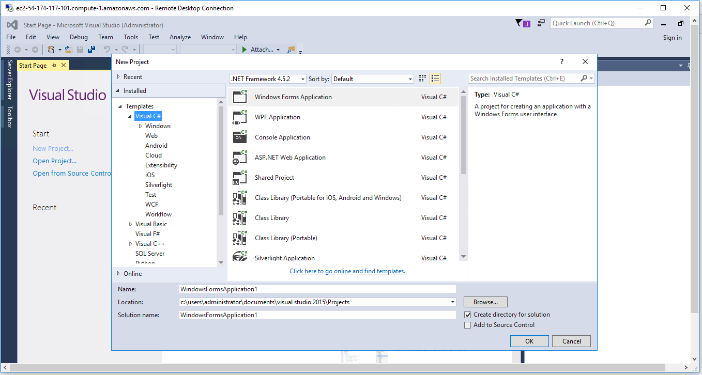The height and width of the screenshot is (375, 702).
Task: Toggle the medium icons list view
Action: point(434,78)
